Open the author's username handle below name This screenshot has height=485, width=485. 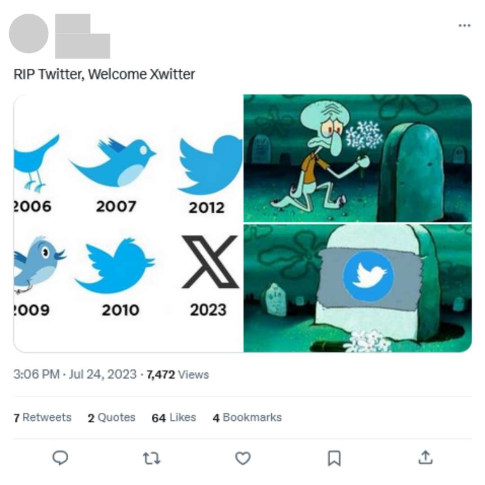coord(83,46)
